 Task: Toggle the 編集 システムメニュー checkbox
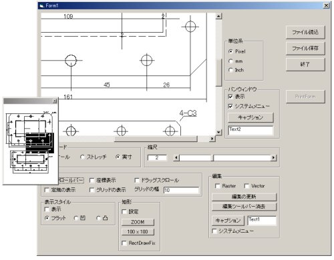tap(214, 231)
